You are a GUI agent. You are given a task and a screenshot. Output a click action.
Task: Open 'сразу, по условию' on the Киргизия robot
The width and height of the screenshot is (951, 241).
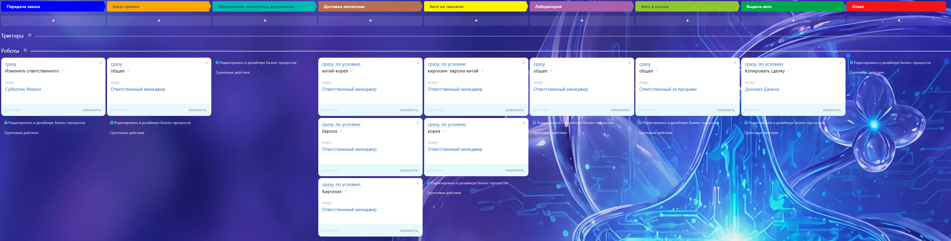click(x=341, y=185)
